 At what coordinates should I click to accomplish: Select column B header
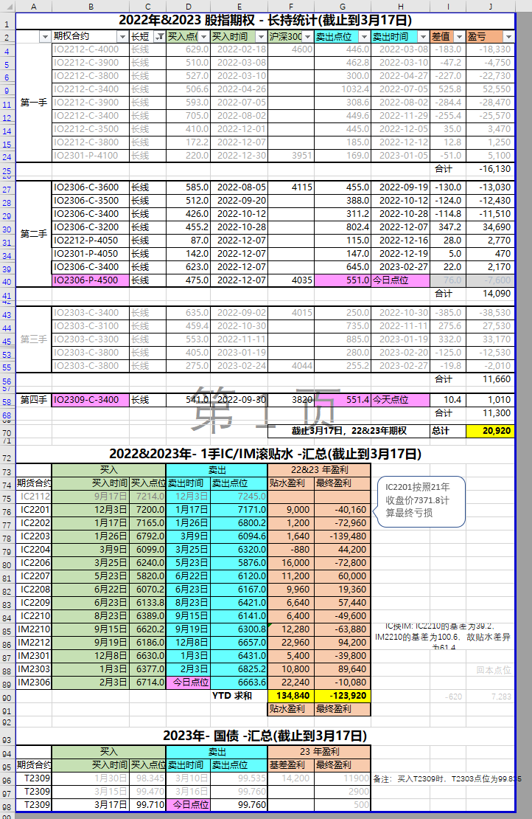[x=91, y=6]
